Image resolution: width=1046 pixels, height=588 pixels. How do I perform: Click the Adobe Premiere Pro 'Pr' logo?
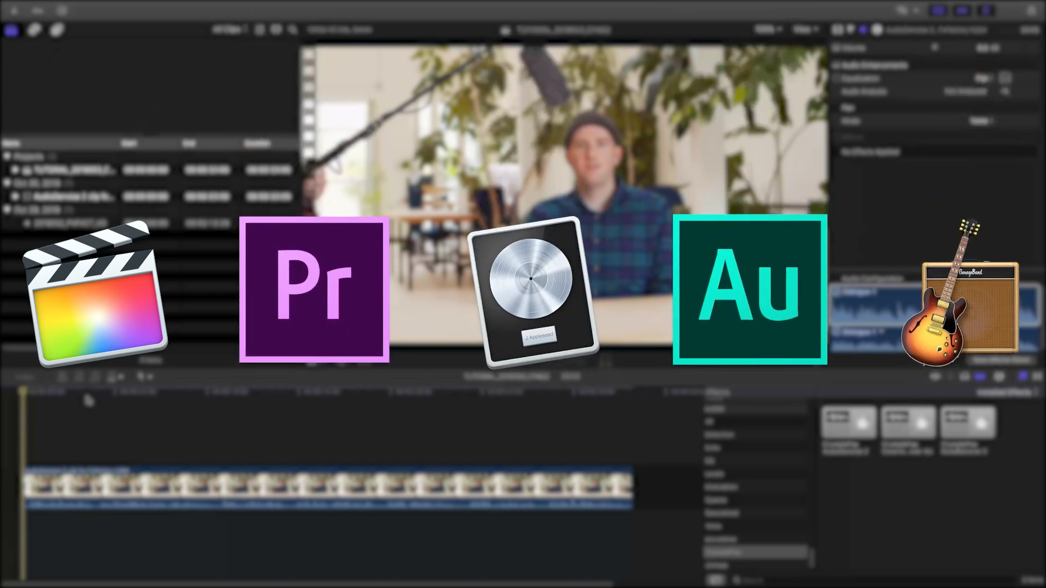click(314, 289)
